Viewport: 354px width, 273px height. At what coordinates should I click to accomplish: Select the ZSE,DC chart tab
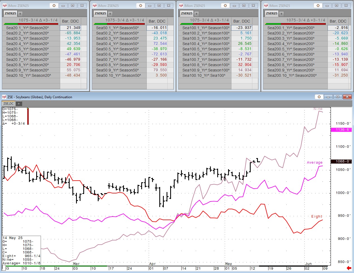point(8,104)
